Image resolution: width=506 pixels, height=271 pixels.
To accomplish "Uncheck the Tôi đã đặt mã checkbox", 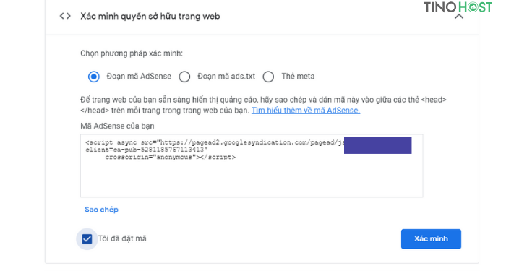I will [87, 239].
